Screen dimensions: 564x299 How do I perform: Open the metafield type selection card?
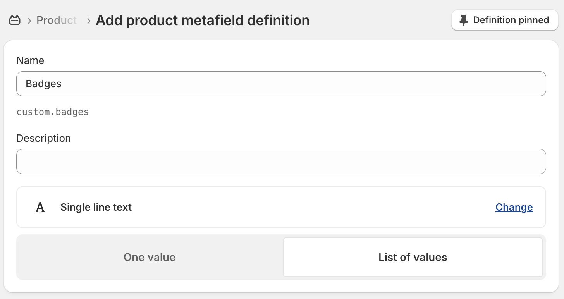[x=281, y=207]
